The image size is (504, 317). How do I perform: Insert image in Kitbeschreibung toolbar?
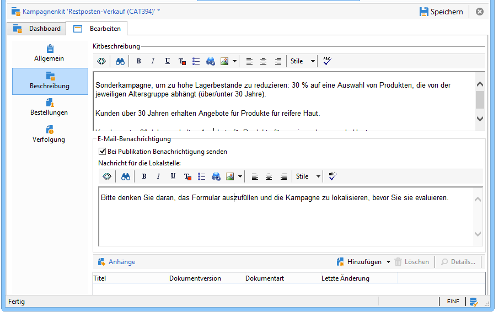(224, 61)
